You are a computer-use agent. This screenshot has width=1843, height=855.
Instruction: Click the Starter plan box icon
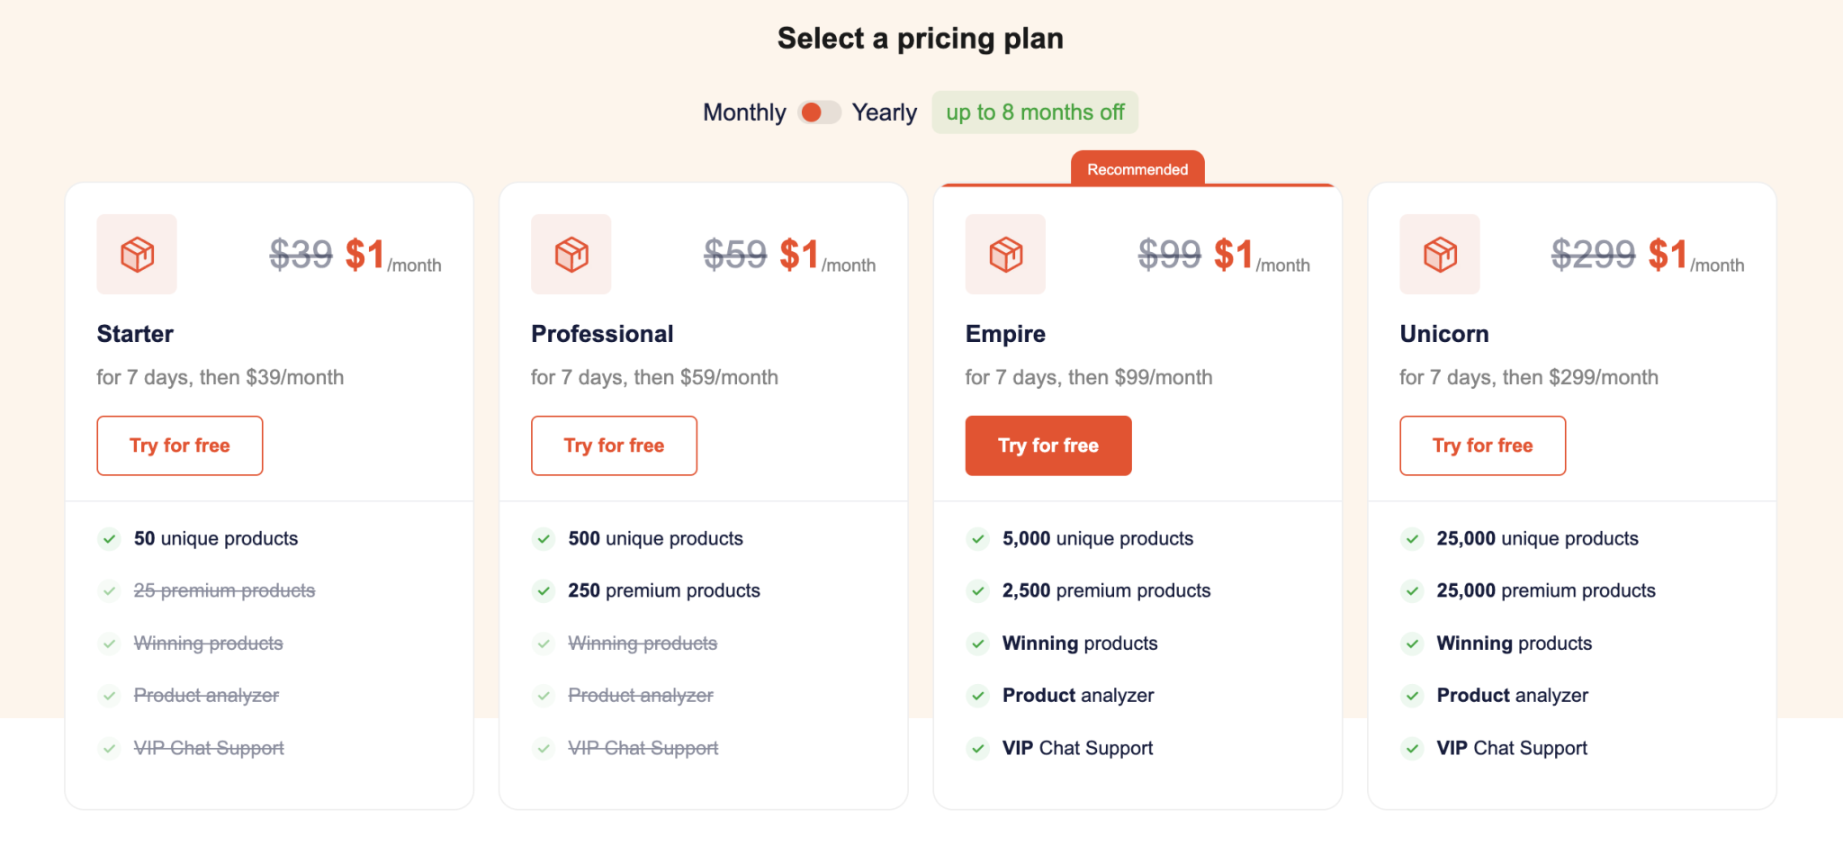pyautogui.click(x=137, y=255)
